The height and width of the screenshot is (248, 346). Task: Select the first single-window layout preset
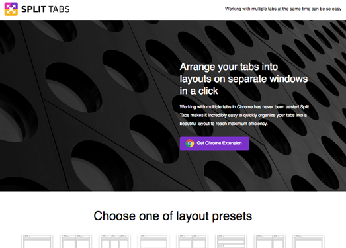click(37, 241)
